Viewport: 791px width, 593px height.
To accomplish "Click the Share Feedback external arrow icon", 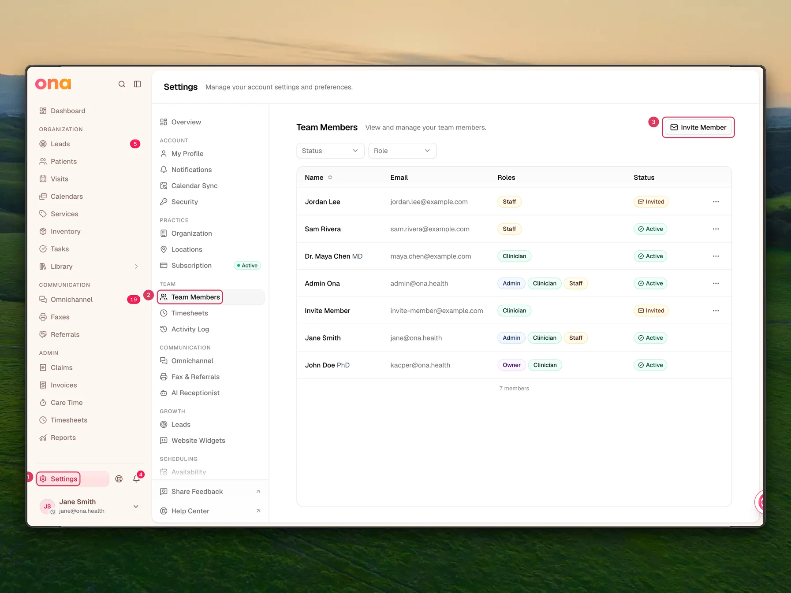I will click(x=258, y=492).
